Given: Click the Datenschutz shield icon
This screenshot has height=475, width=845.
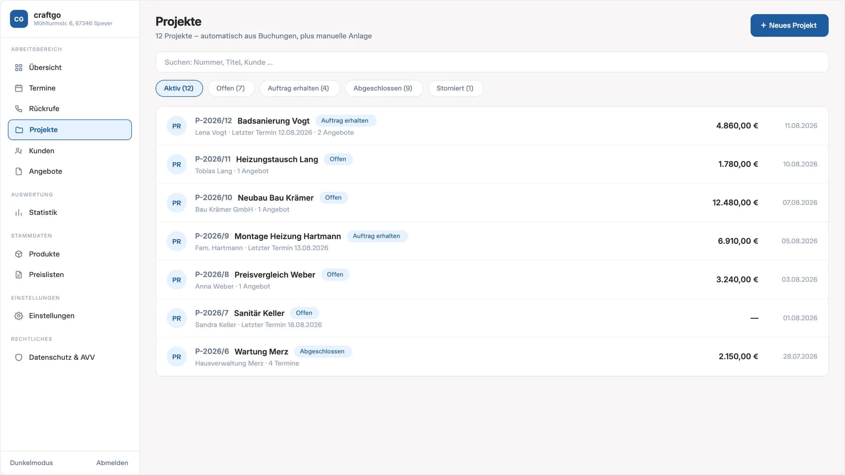Looking at the screenshot, I should coord(19,357).
